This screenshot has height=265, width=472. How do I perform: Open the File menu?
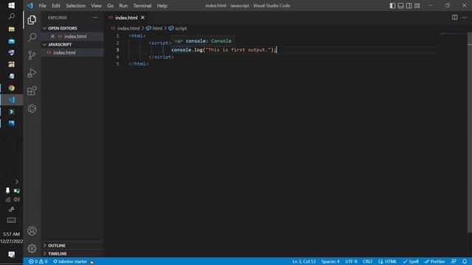click(43, 5)
